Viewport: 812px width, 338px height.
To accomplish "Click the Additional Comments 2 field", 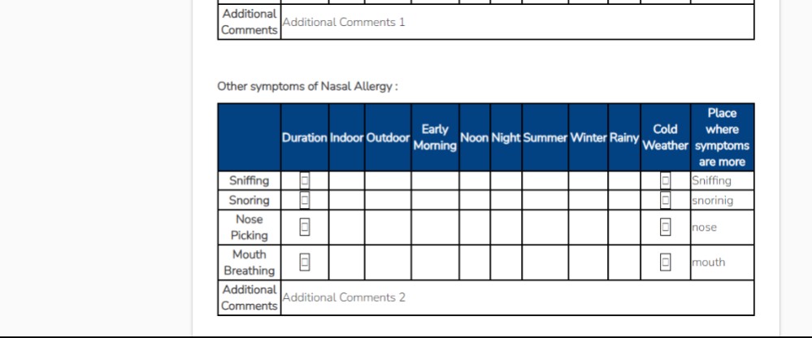I will pyautogui.click(x=517, y=297).
